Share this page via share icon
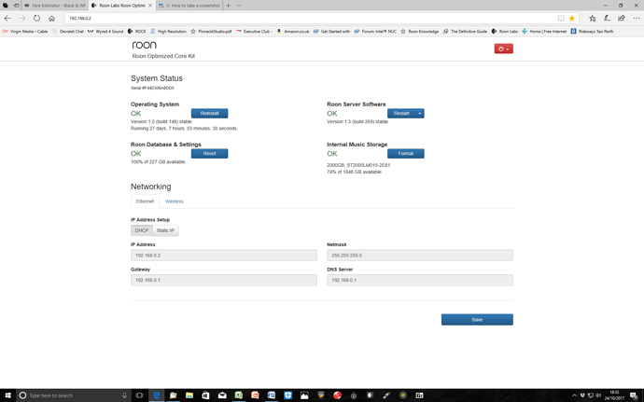 pyautogui.click(x=622, y=18)
